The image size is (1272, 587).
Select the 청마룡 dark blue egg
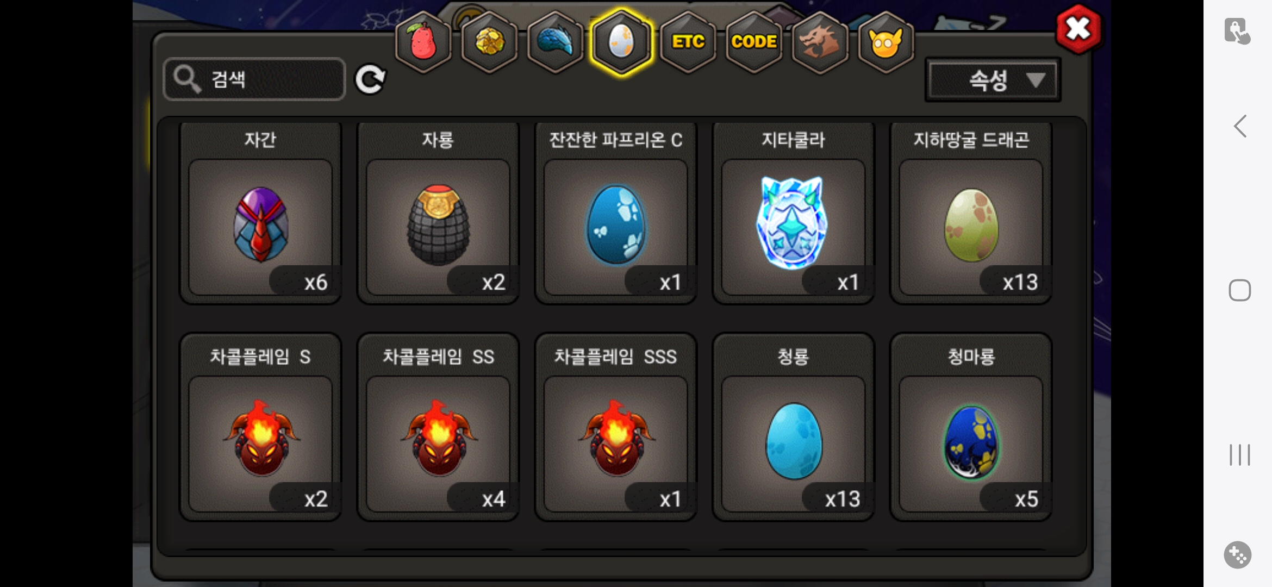pos(971,427)
